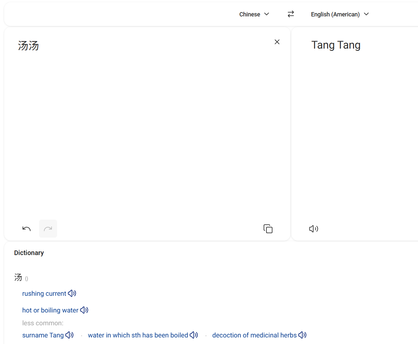Click the redo arrow button
The image size is (418, 344).
[x=48, y=229]
